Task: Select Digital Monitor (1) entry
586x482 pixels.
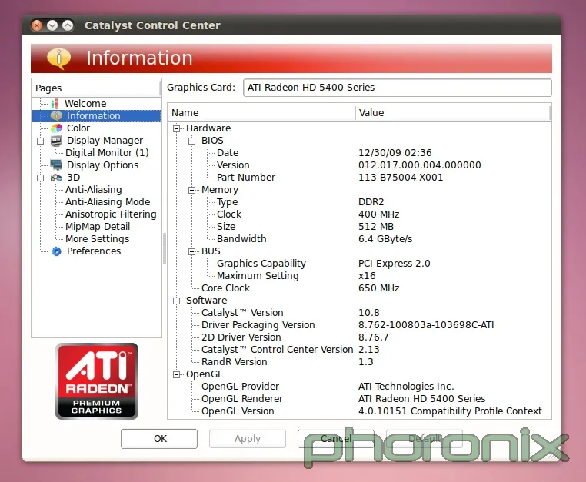Action: coord(107,153)
